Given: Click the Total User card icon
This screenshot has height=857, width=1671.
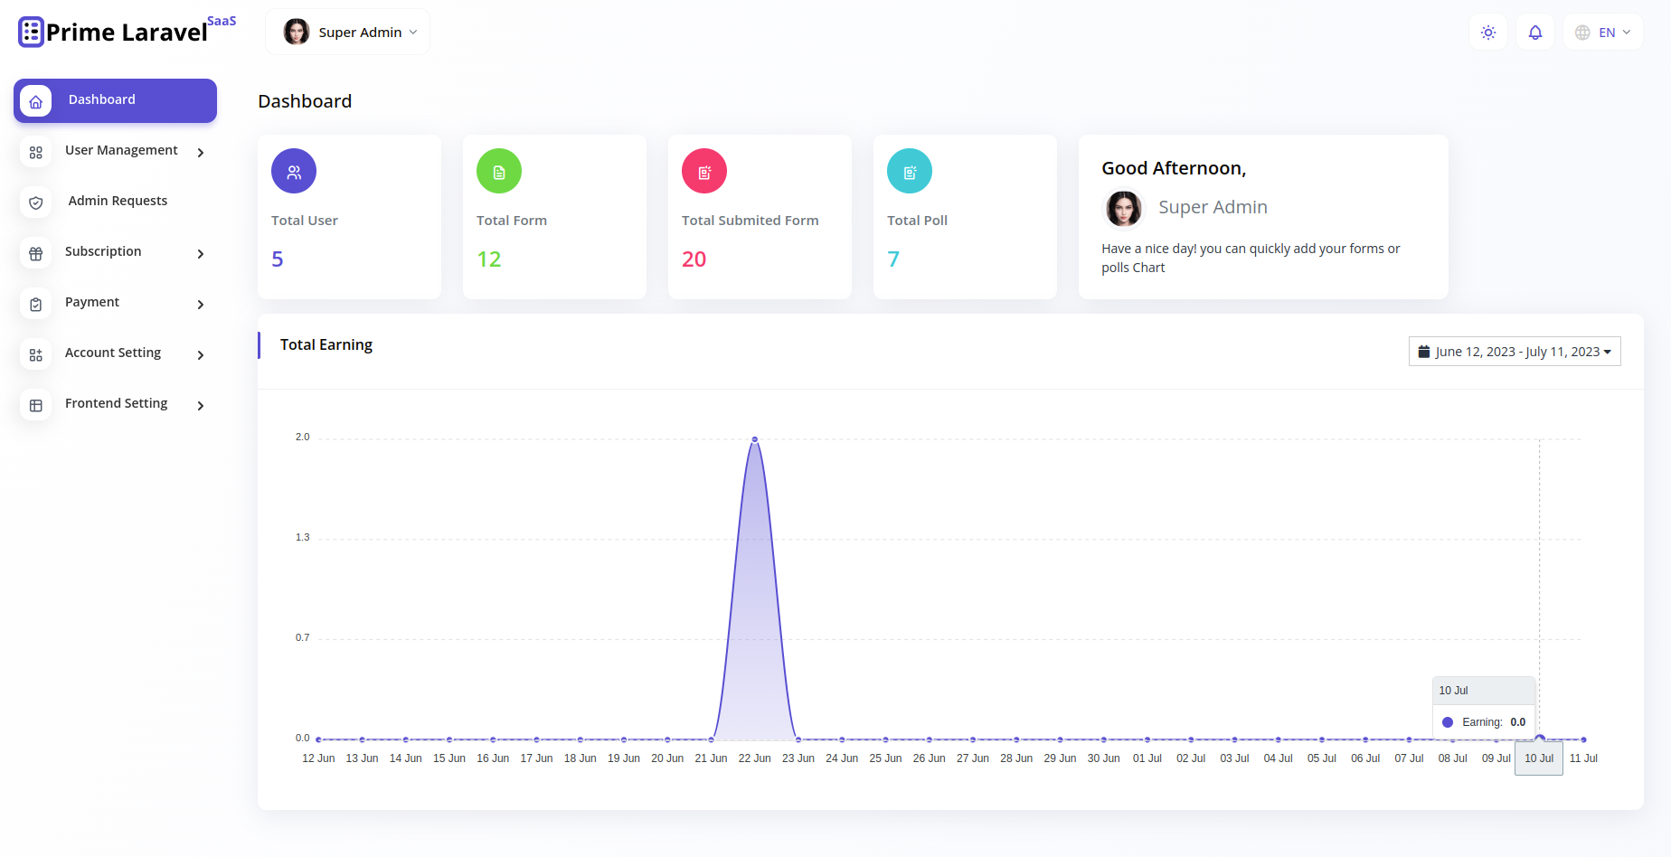Looking at the screenshot, I should pos(293,171).
